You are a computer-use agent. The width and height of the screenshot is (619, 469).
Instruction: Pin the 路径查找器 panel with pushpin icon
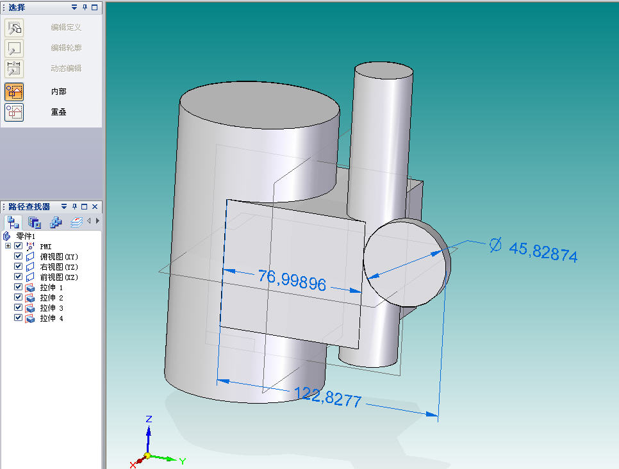point(74,206)
